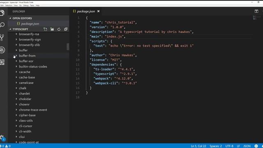Click the New File icon in TYPESCRIPT header
Viewport: 263px width, 148px height.
tap(45, 29)
